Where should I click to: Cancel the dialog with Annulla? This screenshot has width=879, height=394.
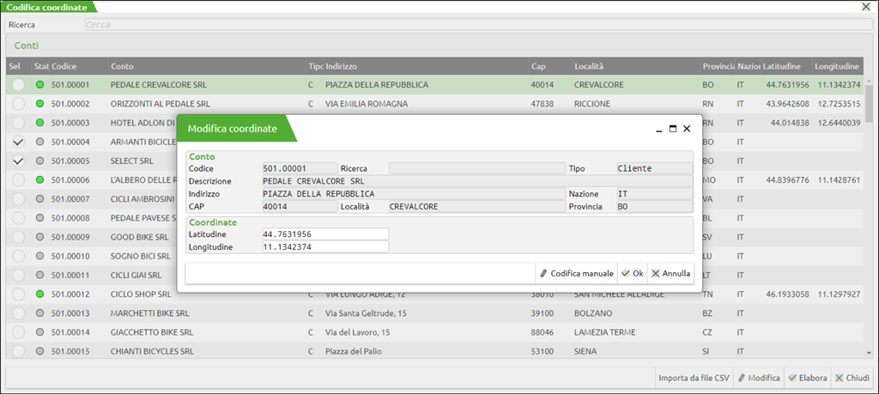coord(670,273)
